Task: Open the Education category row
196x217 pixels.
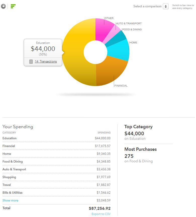Action: pyautogui.click(x=57, y=138)
